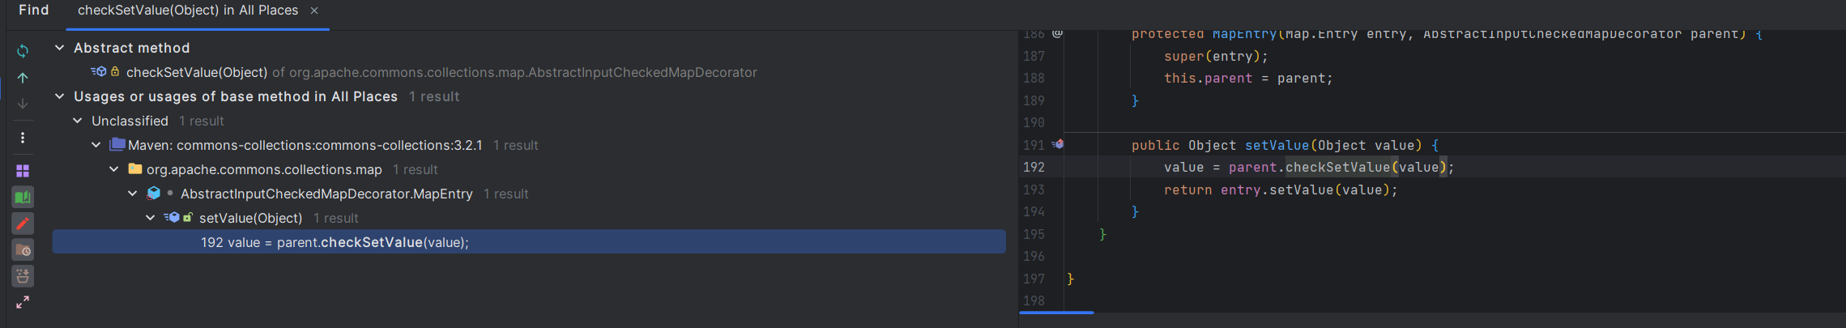Click the editor's horizontal scrollbar thumb
The width and height of the screenshot is (1846, 328).
(1056, 312)
